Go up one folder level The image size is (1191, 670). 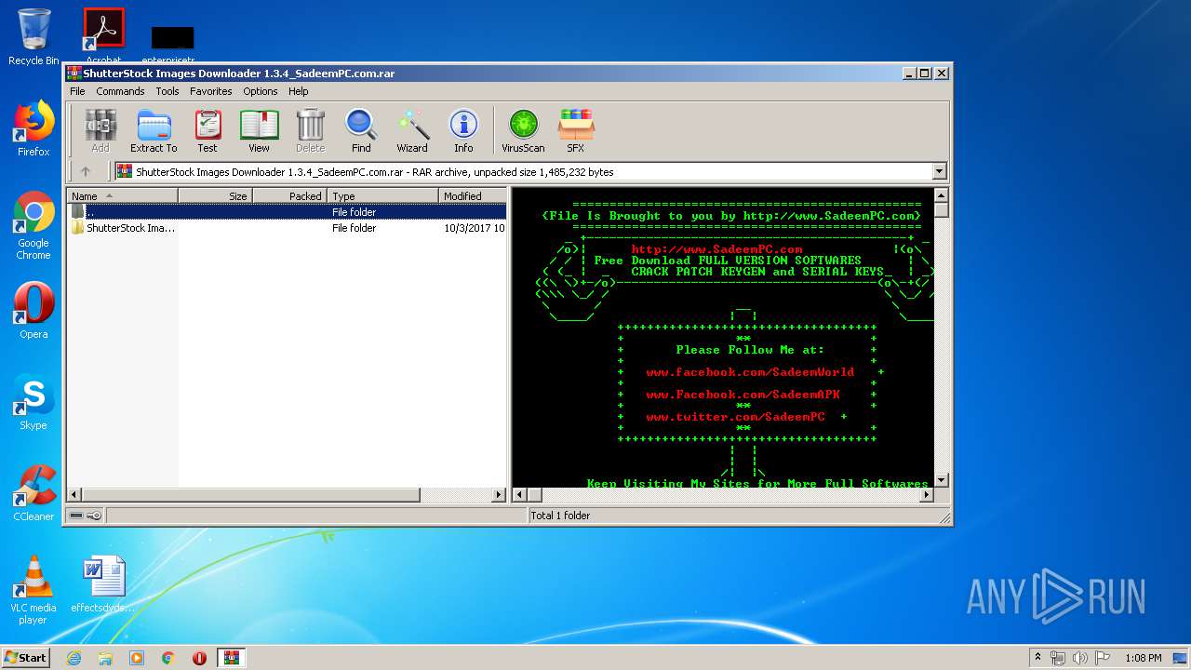(86, 171)
